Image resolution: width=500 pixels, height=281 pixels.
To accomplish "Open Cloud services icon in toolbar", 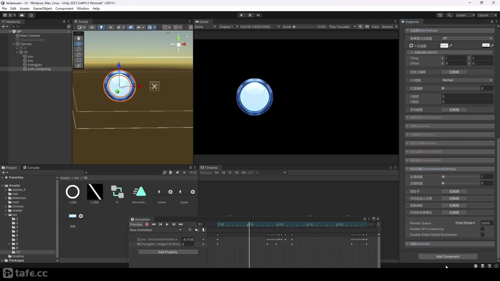I will coord(22,15).
